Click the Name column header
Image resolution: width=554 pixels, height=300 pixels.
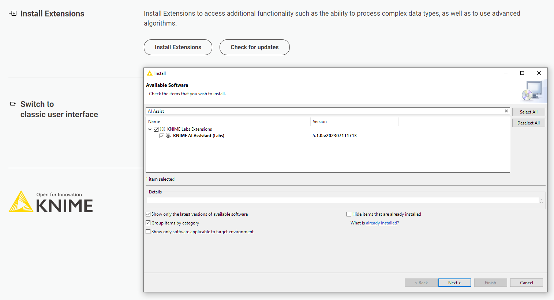pyautogui.click(x=228, y=122)
